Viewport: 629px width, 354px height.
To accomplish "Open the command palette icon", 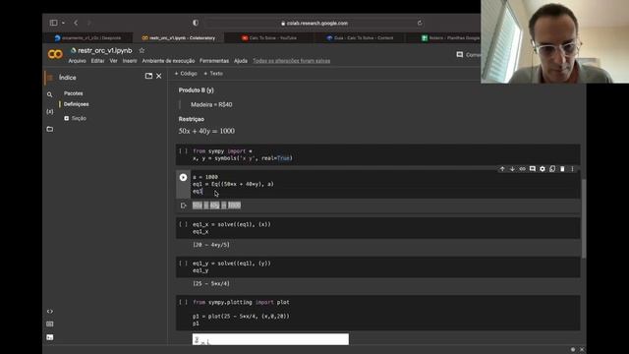I will click(50, 324).
